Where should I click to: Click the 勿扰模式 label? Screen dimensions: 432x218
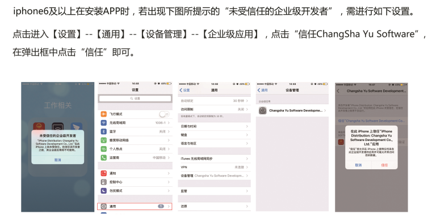(x=116, y=191)
